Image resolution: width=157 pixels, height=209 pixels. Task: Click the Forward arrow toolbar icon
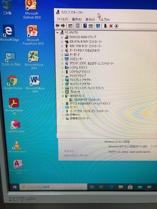click(x=63, y=25)
